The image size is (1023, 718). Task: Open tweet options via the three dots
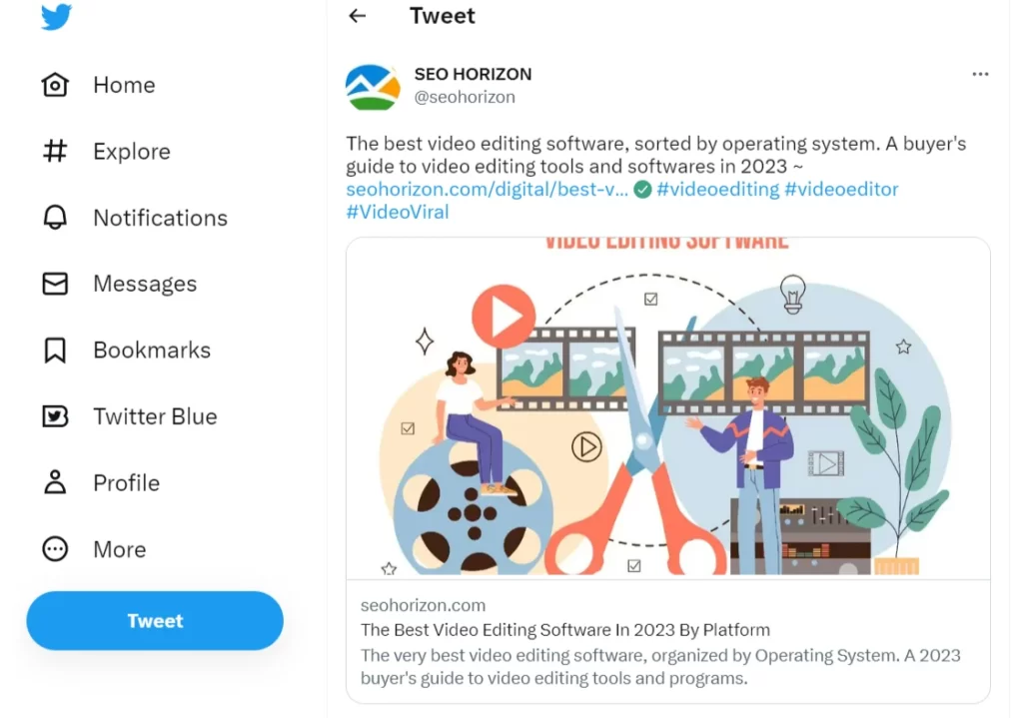coord(980,73)
